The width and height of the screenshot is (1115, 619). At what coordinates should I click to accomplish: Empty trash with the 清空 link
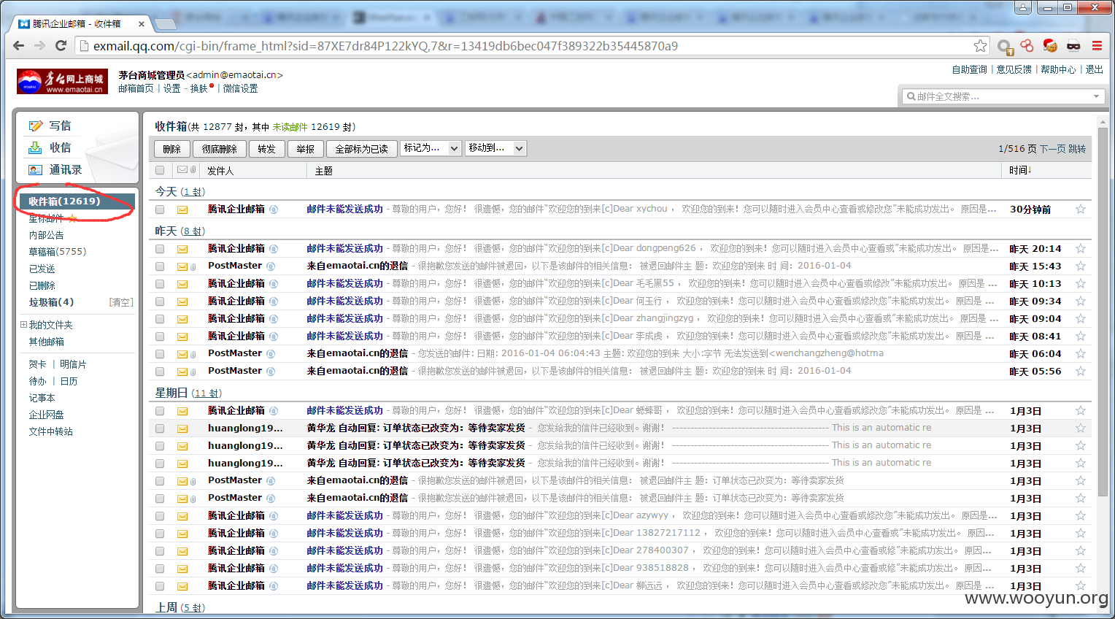pos(121,302)
